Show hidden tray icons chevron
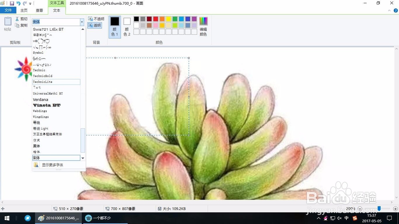This screenshot has height=224, width=399. click(318, 218)
